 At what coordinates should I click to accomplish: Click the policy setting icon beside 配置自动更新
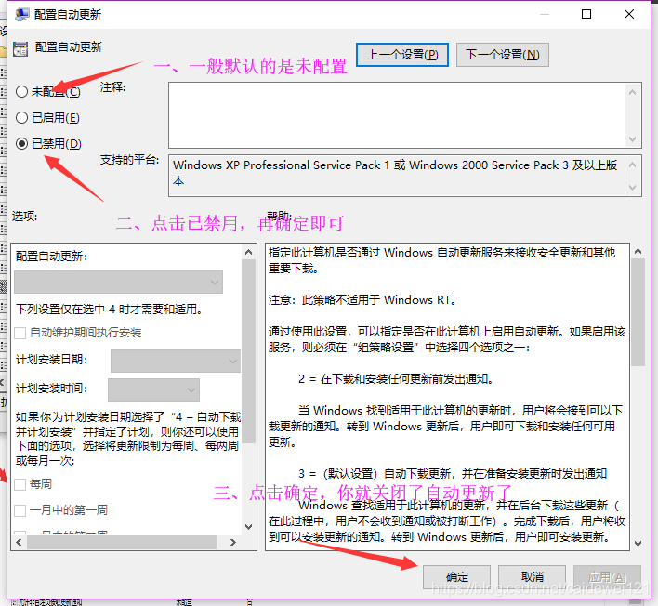coord(20,49)
